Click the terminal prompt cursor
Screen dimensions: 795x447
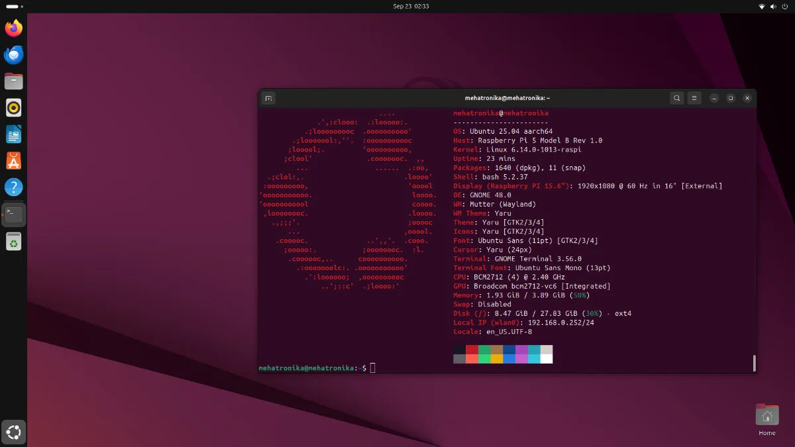click(x=372, y=368)
